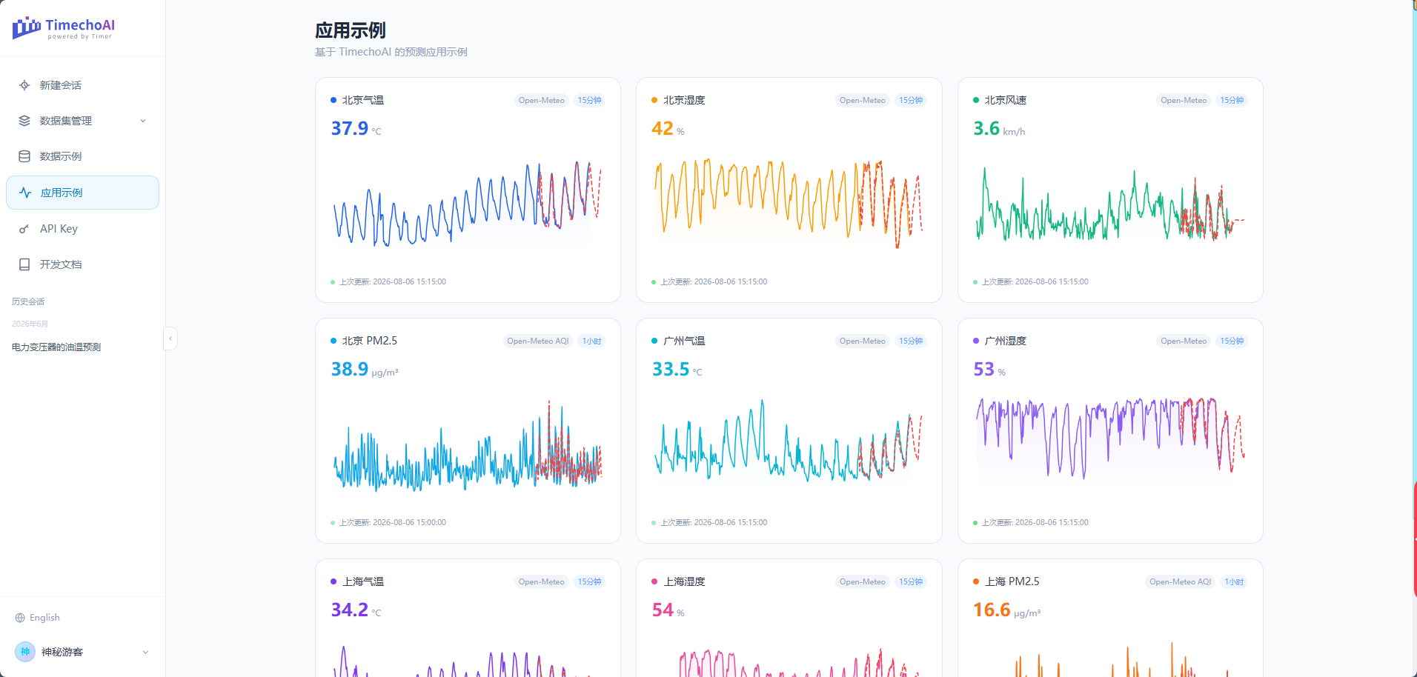Click the 北京 PM2.5 card title
1417x677 pixels.
(x=370, y=341)
